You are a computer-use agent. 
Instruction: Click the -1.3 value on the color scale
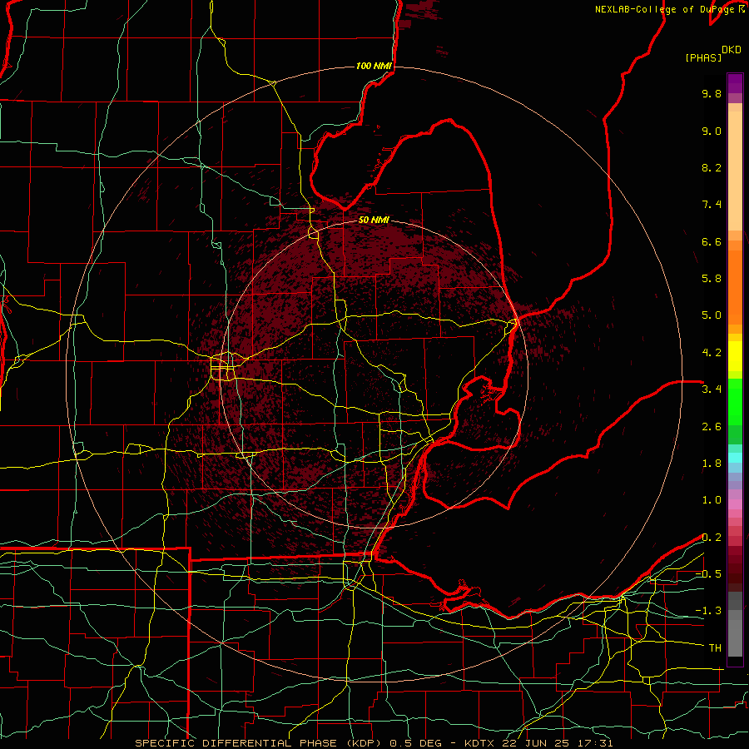(x=708, y=611)
